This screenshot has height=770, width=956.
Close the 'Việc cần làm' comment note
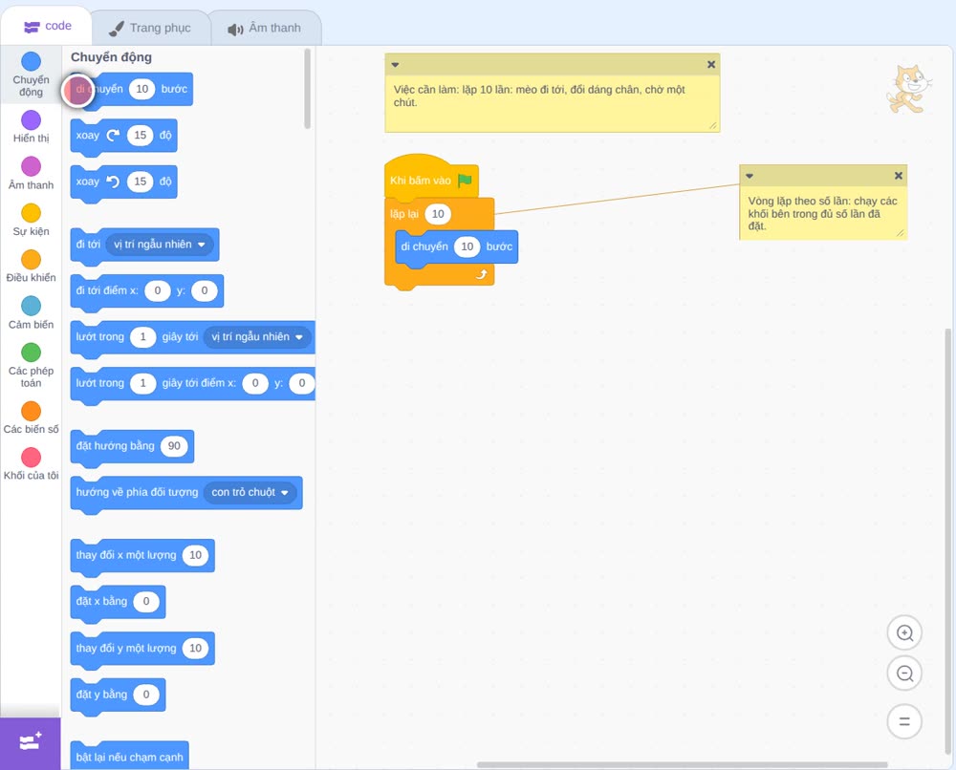711,65
